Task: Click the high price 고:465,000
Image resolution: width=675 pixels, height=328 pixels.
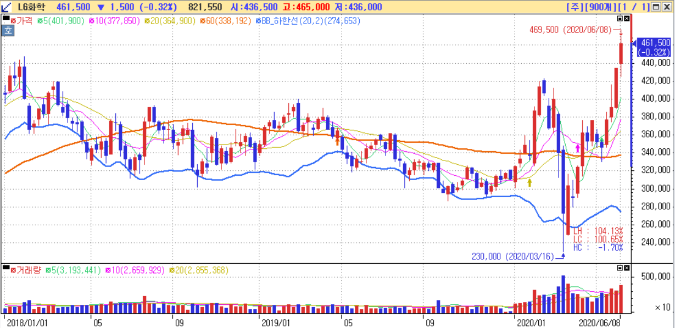Action: (x=306, y=7)
